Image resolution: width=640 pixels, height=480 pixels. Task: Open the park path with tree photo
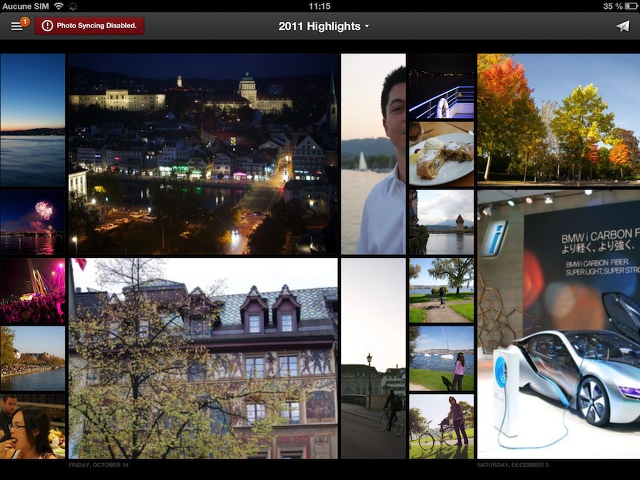coord(442,290)
